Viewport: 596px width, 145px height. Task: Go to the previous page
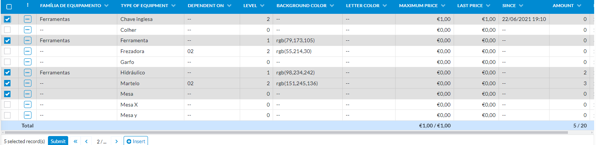87,141
